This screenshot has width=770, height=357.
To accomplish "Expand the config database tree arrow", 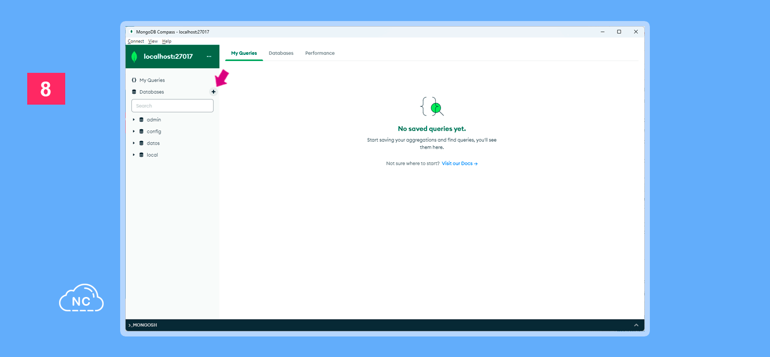I will [x=134, y=131].
